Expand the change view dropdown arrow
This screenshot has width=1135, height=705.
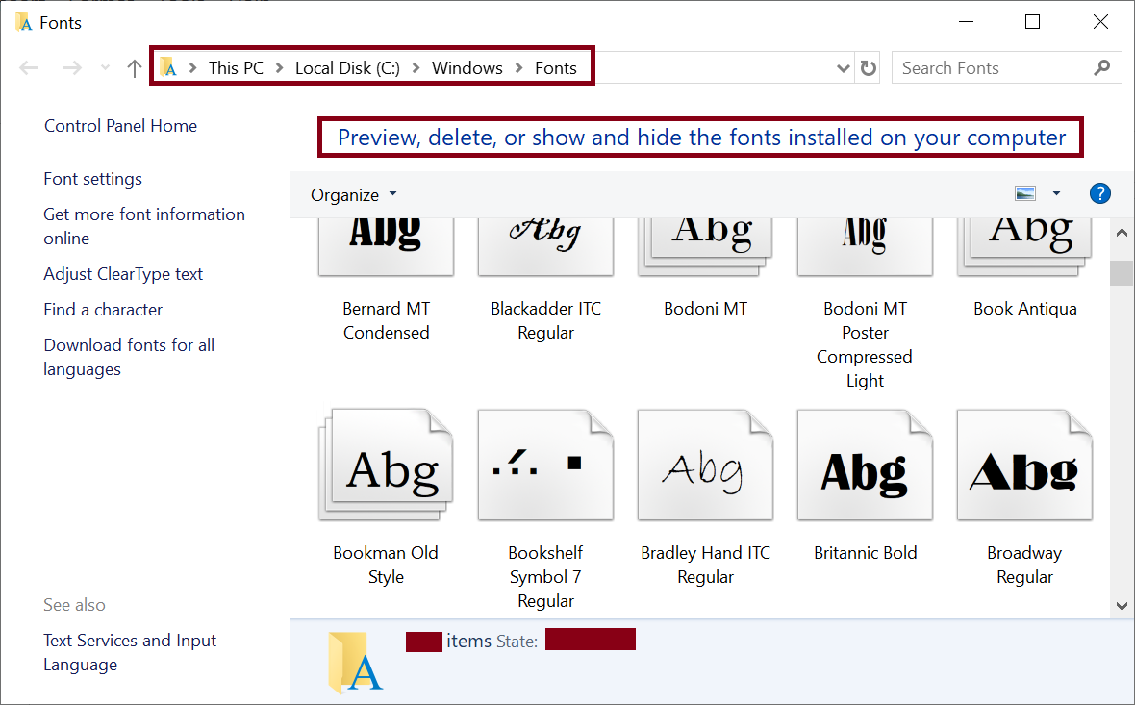(1056, 193)
